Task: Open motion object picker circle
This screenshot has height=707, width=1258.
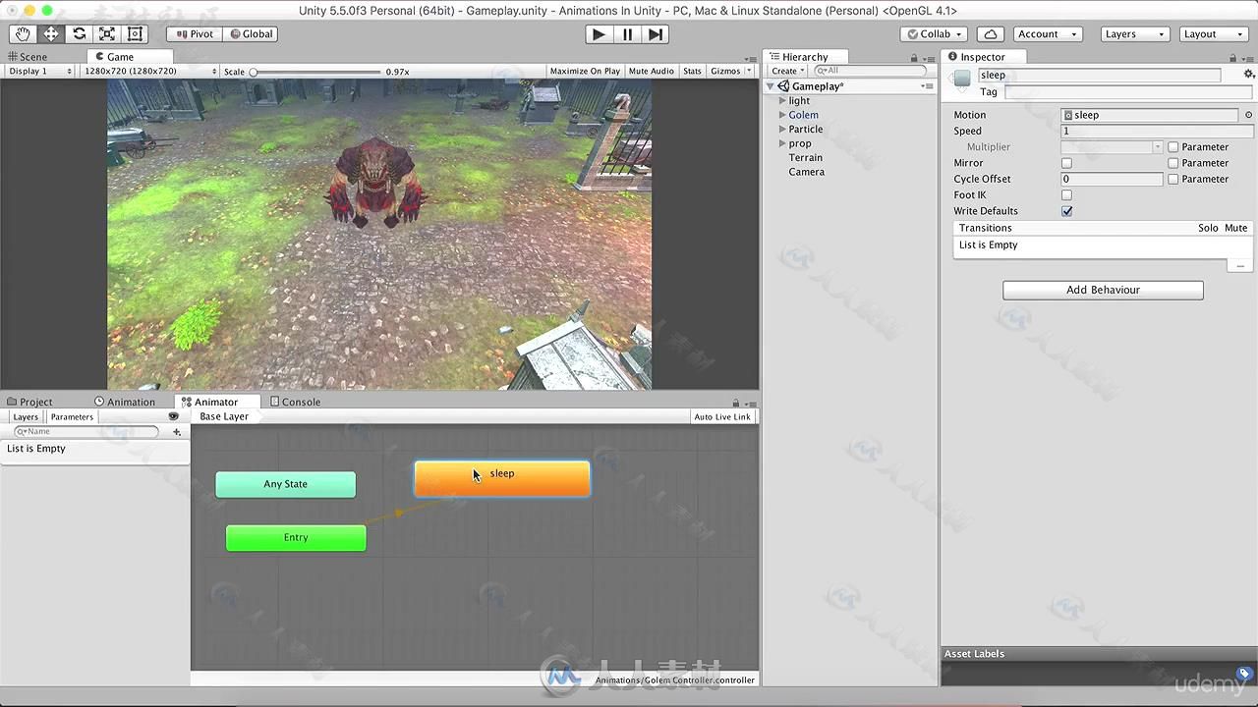Action: tap(1249, 115)
